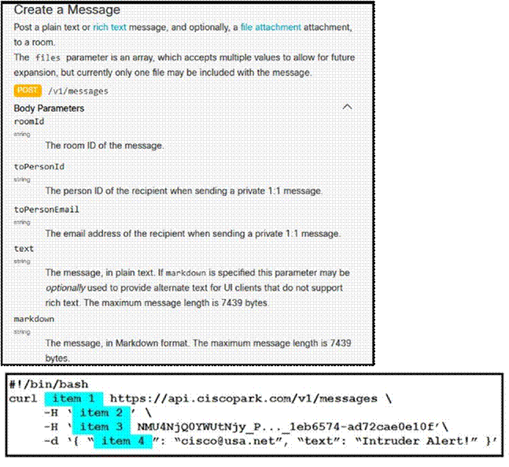This screenshot has width=509, height=467.
Task: Click the files inline code word
Action: click(x=48, y=57)
